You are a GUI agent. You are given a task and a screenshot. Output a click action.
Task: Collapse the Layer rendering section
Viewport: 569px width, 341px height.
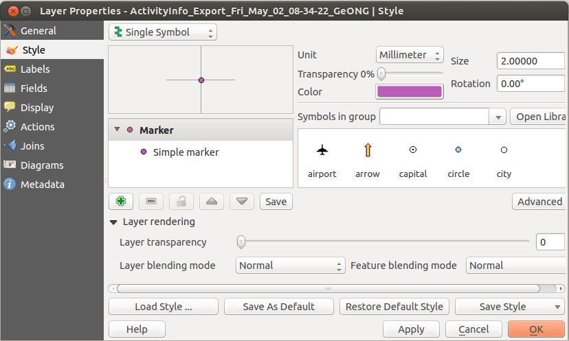[114, 222]
